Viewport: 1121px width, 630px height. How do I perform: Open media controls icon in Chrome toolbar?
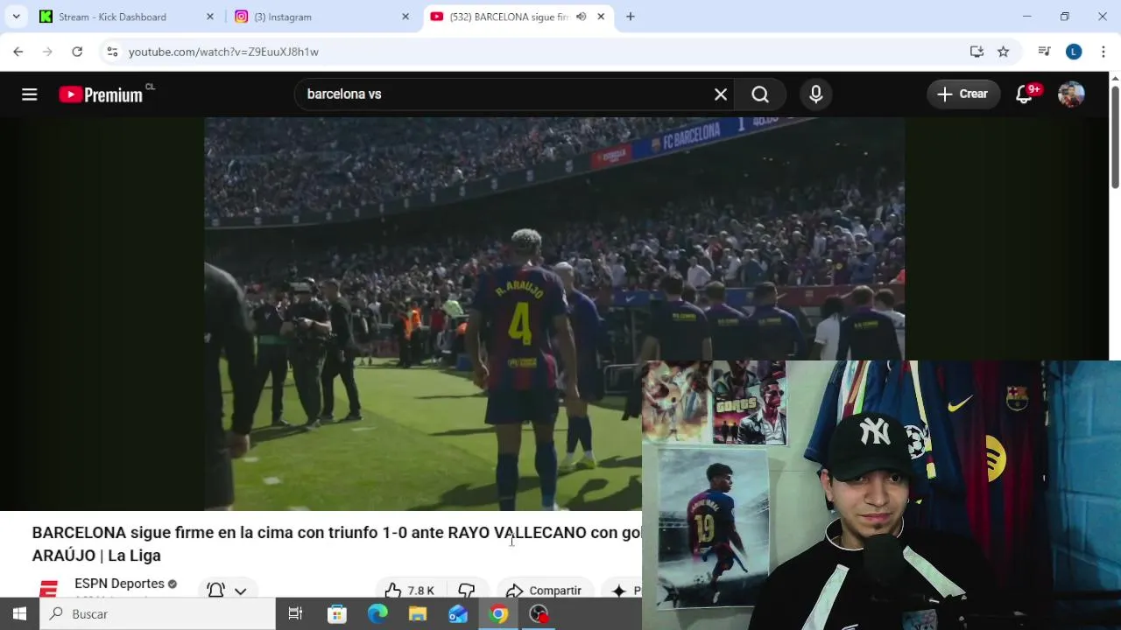(x=1044, y=52)
